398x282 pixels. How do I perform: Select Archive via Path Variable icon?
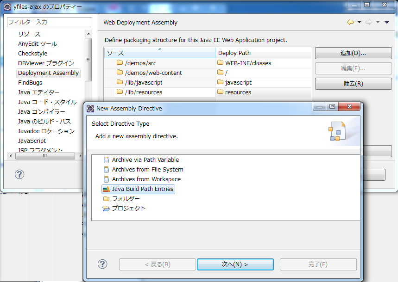pyautogui.click(x=106, y=160)
